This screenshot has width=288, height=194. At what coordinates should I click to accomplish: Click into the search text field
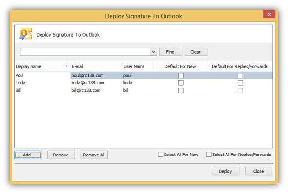tap(85, 52)
